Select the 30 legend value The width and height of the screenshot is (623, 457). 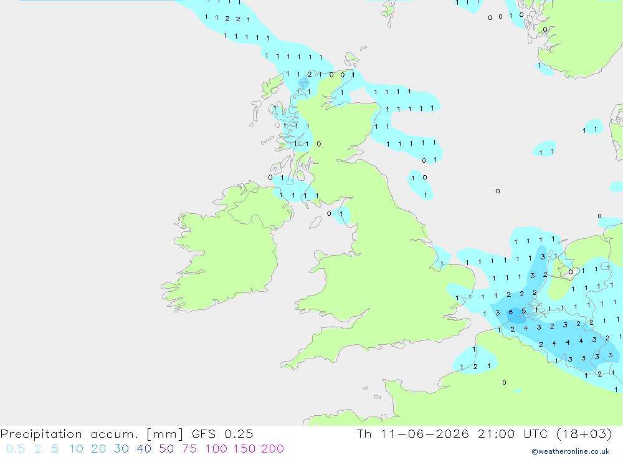click(121, 449)
